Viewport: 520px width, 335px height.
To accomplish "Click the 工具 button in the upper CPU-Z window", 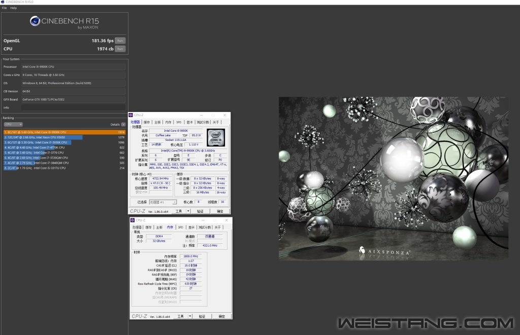I will tap(179, 211).
